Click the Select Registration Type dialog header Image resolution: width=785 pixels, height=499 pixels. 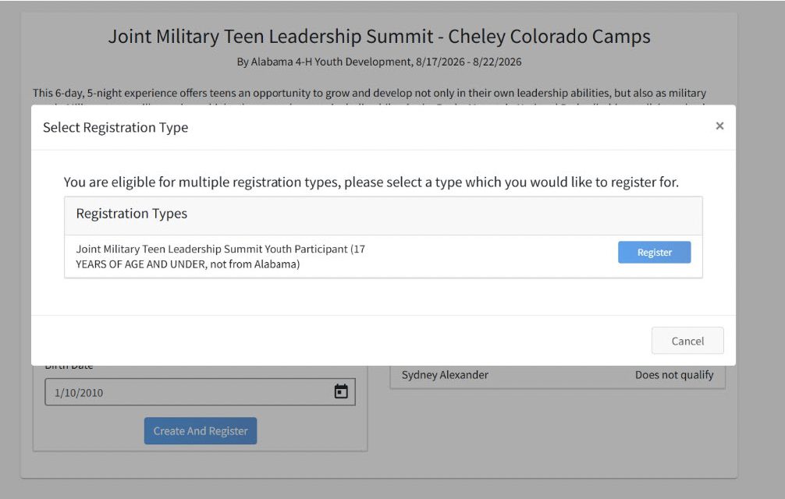coord(115,127)
